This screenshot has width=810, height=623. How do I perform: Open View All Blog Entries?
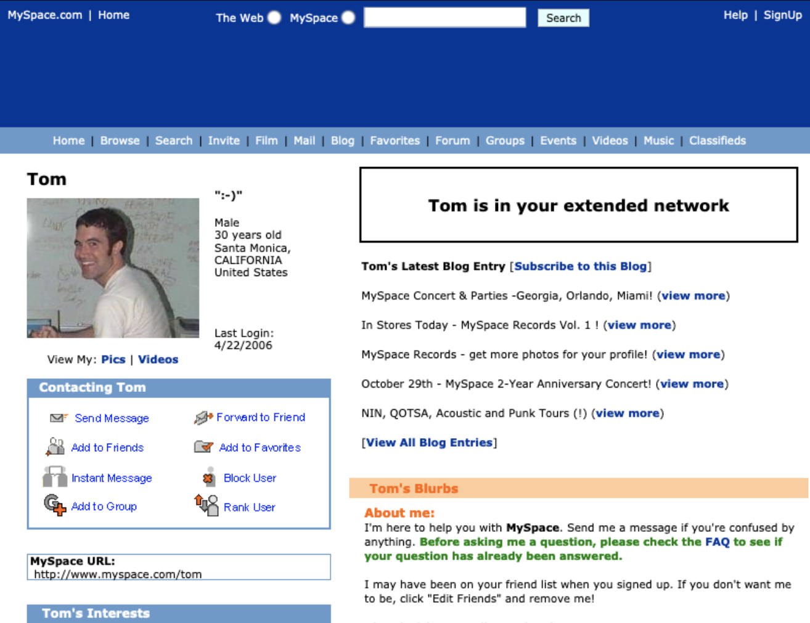click(x=429, y=442)
